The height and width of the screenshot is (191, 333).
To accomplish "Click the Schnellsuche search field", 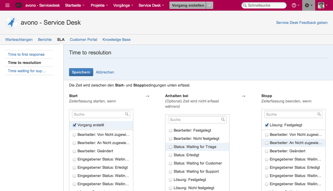I will [x=265, y=5].
